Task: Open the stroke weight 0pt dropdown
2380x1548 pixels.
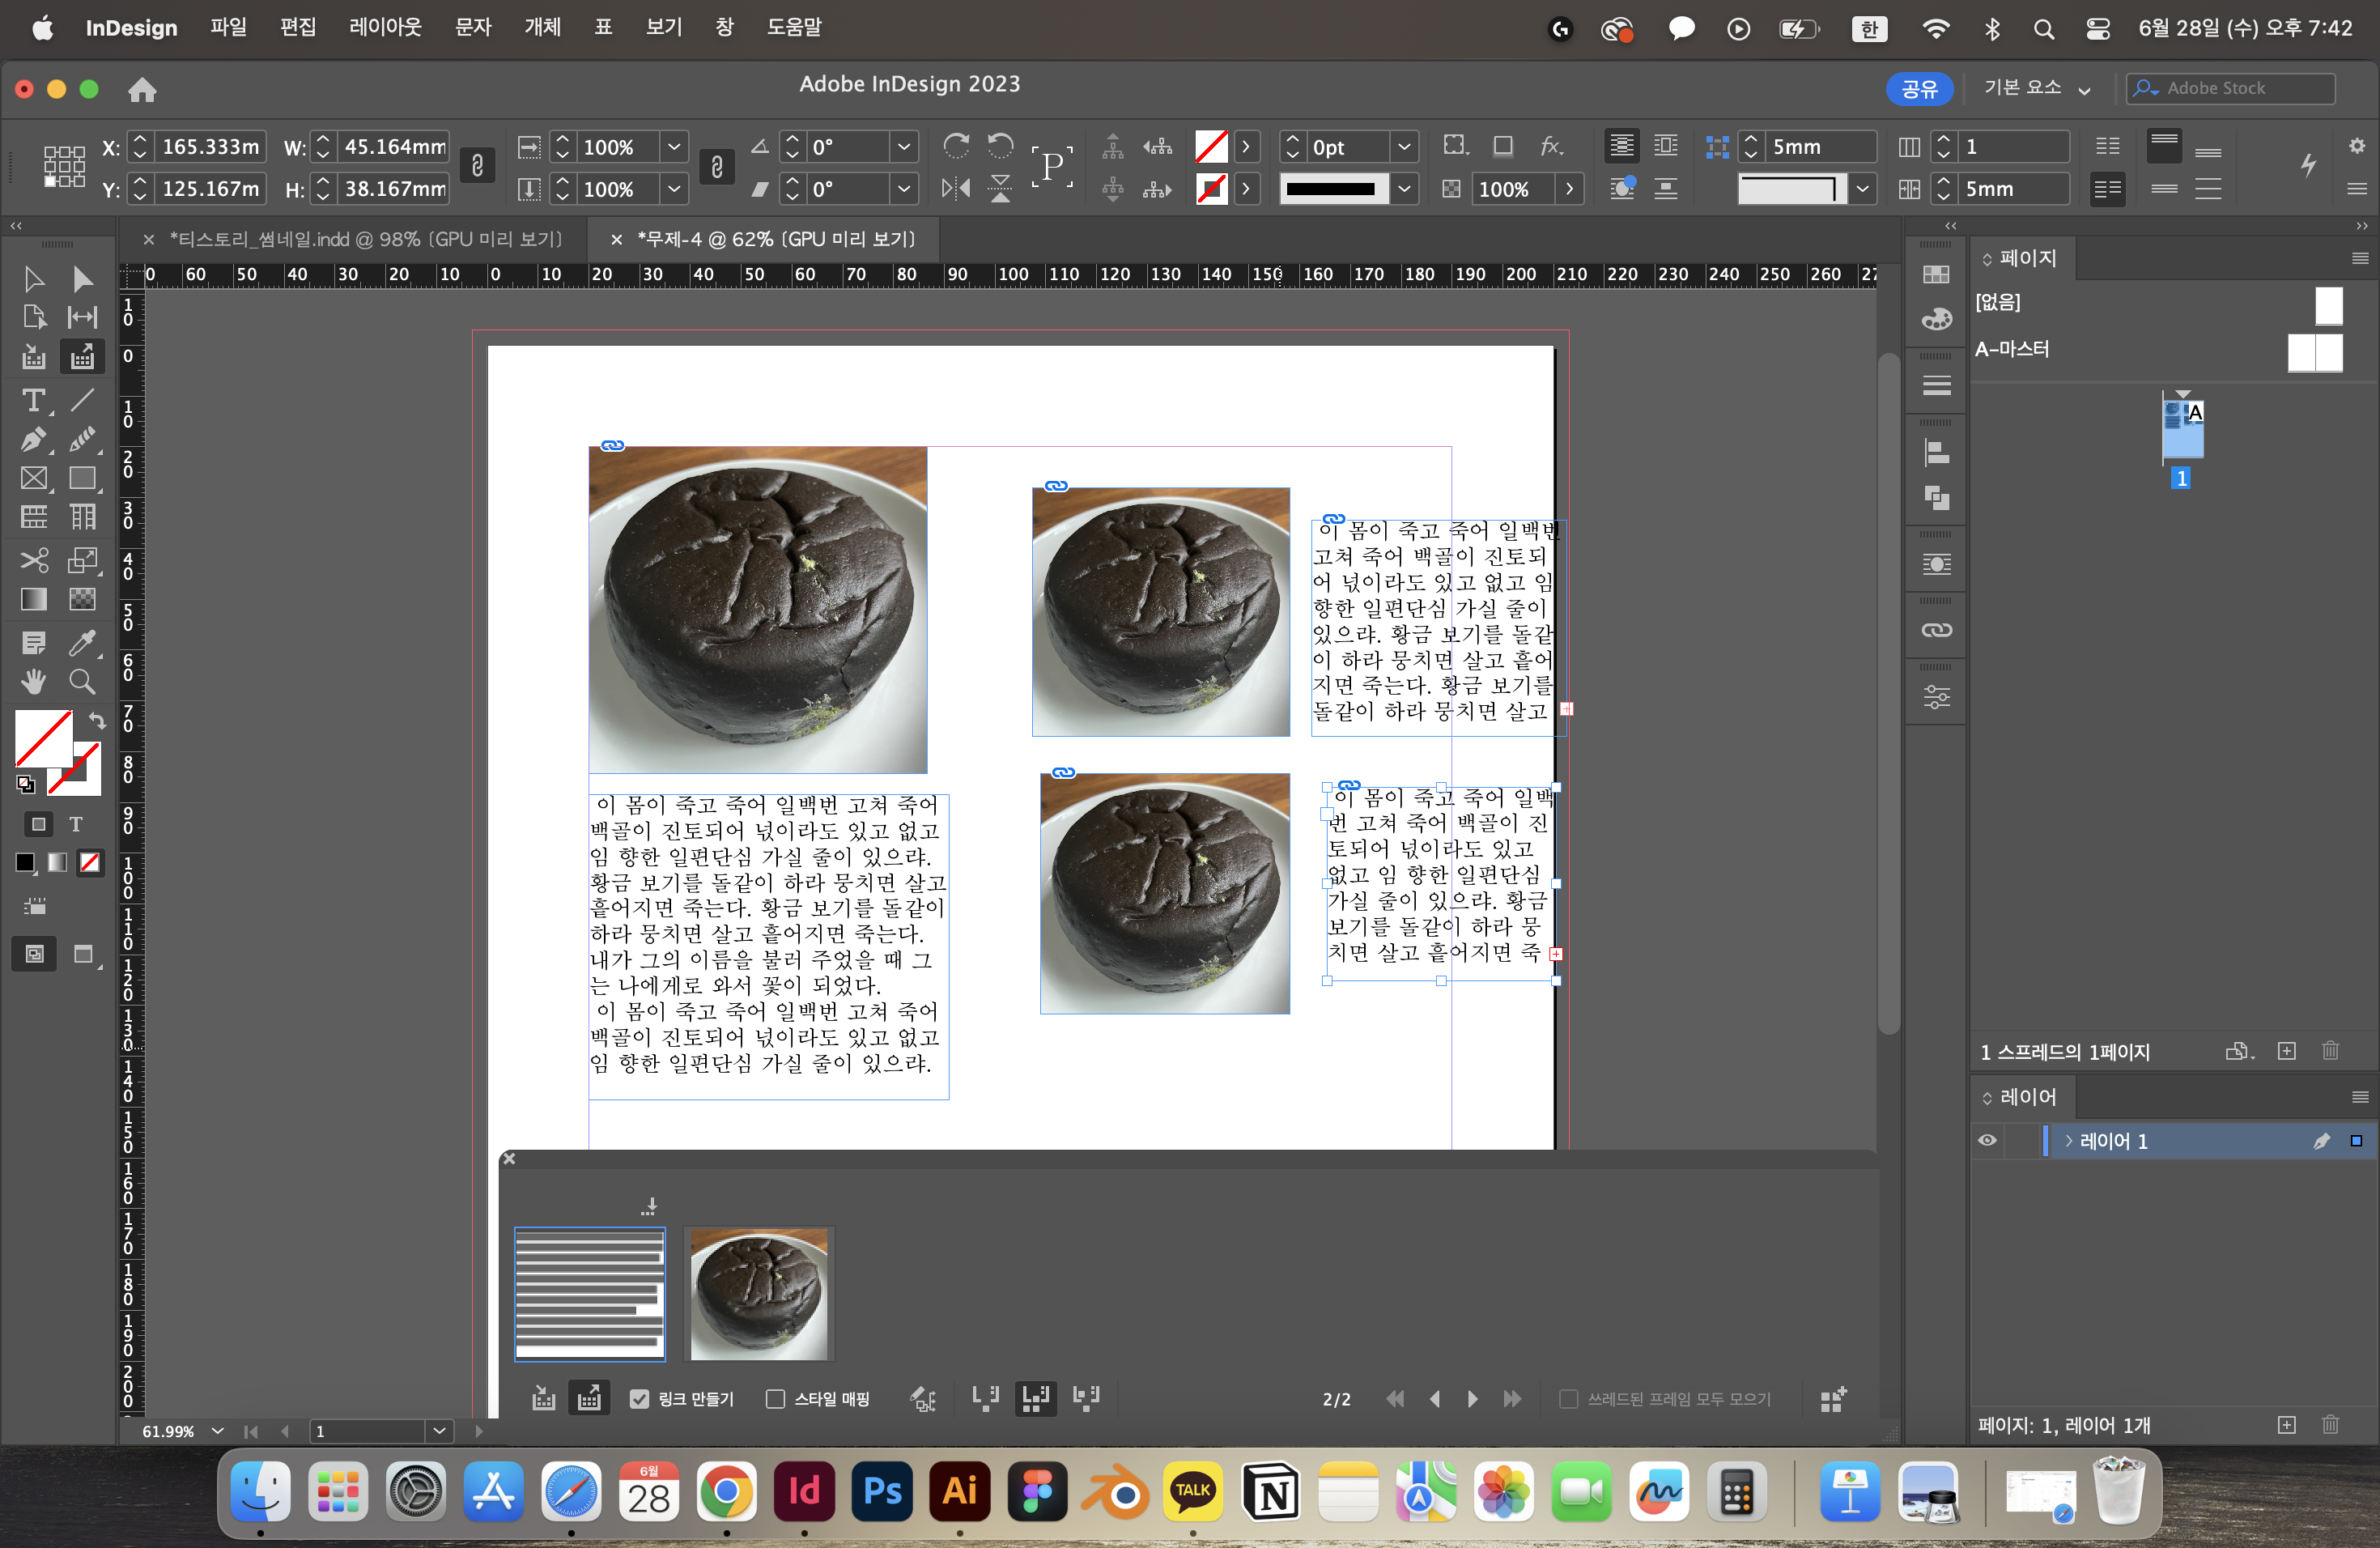Action: point(1404,147)
